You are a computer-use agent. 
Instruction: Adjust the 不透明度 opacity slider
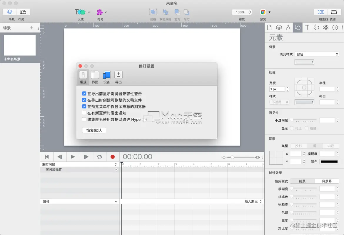click(304, 120)
